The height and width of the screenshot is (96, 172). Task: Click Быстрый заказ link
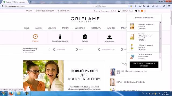[x=127, y=11]
